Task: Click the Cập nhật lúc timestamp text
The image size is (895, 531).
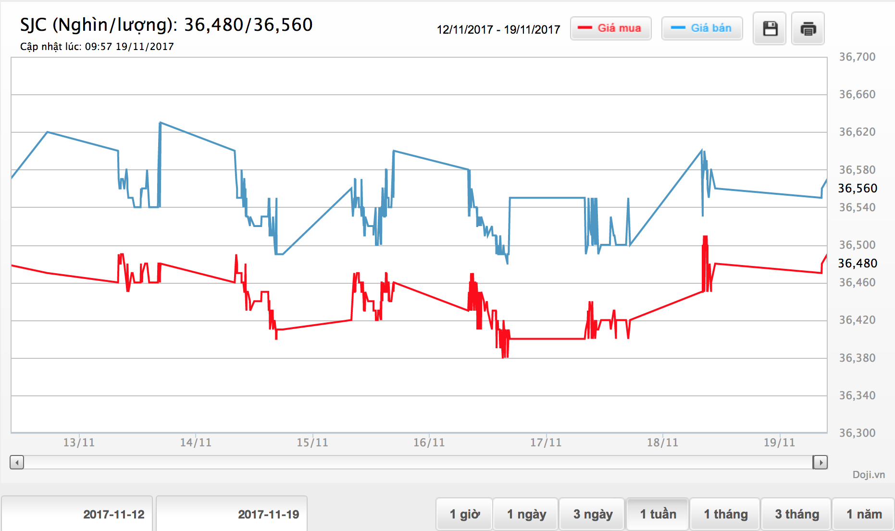Action: (97, 47)
